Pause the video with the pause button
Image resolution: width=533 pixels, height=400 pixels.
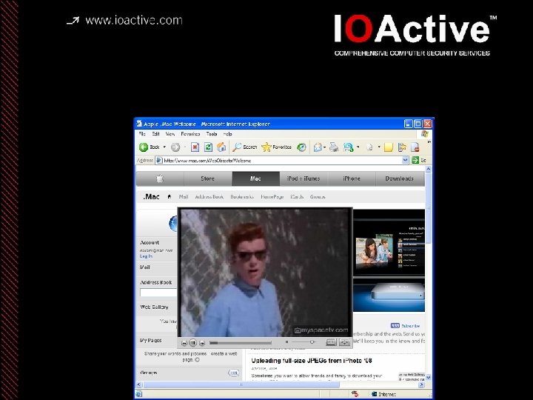pos(193,343)
